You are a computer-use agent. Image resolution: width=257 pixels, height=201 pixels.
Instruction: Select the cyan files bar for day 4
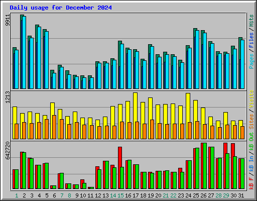[x=39, y=58]
